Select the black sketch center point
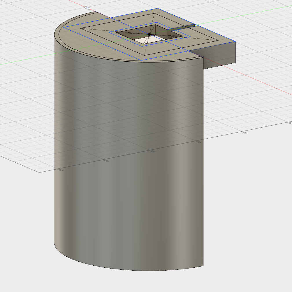The image size is (292, 292). point(149,34)
